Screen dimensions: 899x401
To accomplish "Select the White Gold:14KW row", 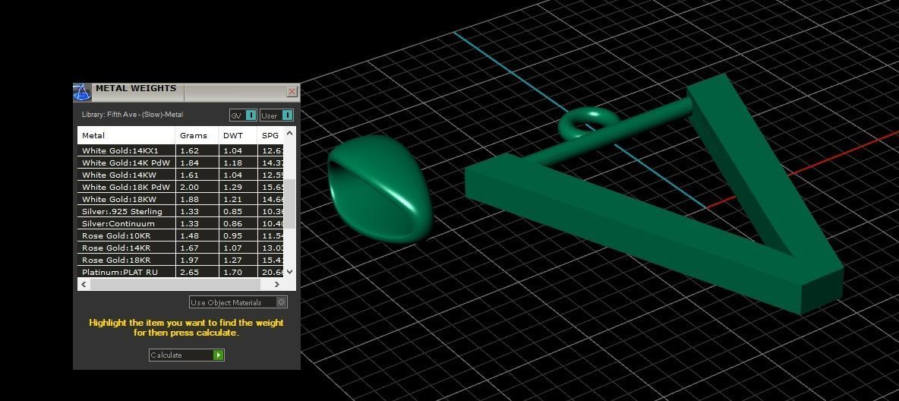I will click(x=181, y=175).
